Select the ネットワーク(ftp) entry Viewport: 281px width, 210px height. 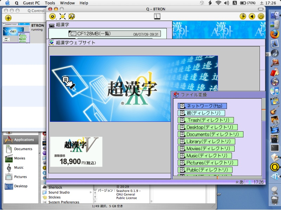coord(202,106)
